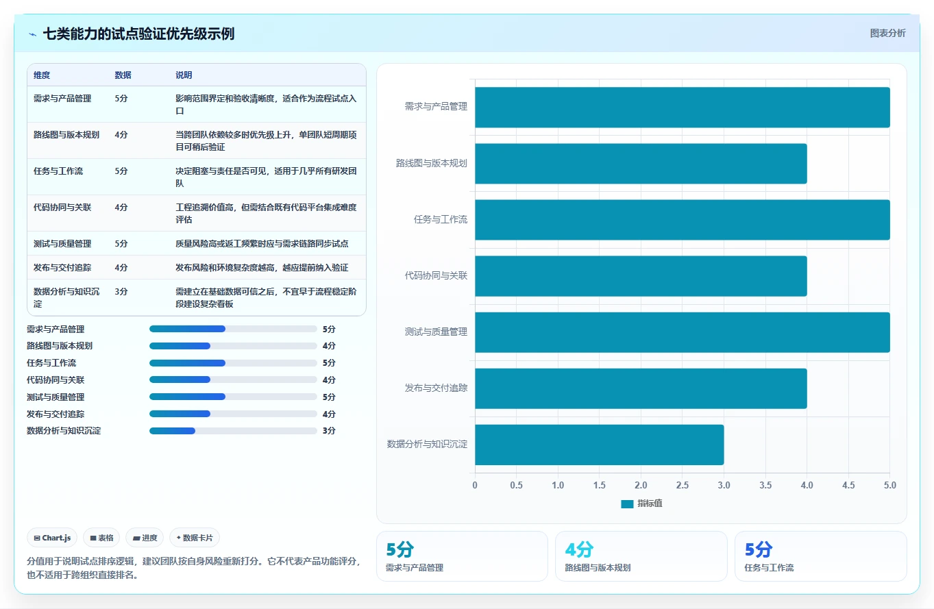This screenshot has width=934, height=609.
Task: Click the 七类能力的试点验证优先级示例 title
Action: click(x=138, y=34)
